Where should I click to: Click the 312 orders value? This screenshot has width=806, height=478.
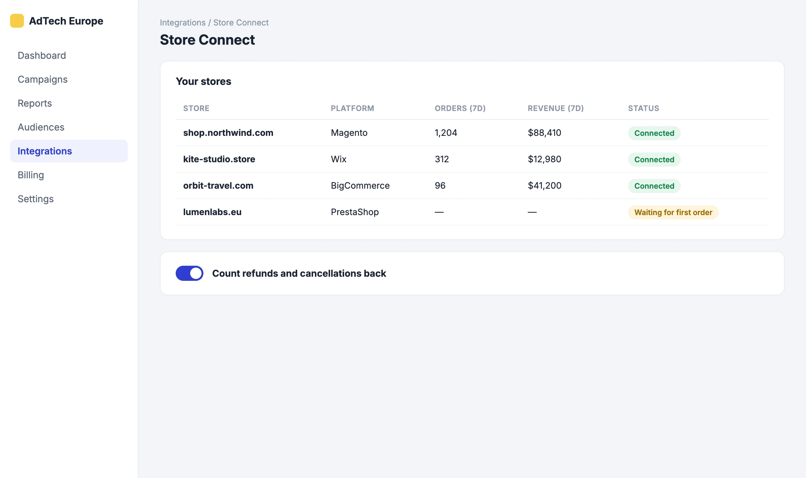(x=442, y=159)
